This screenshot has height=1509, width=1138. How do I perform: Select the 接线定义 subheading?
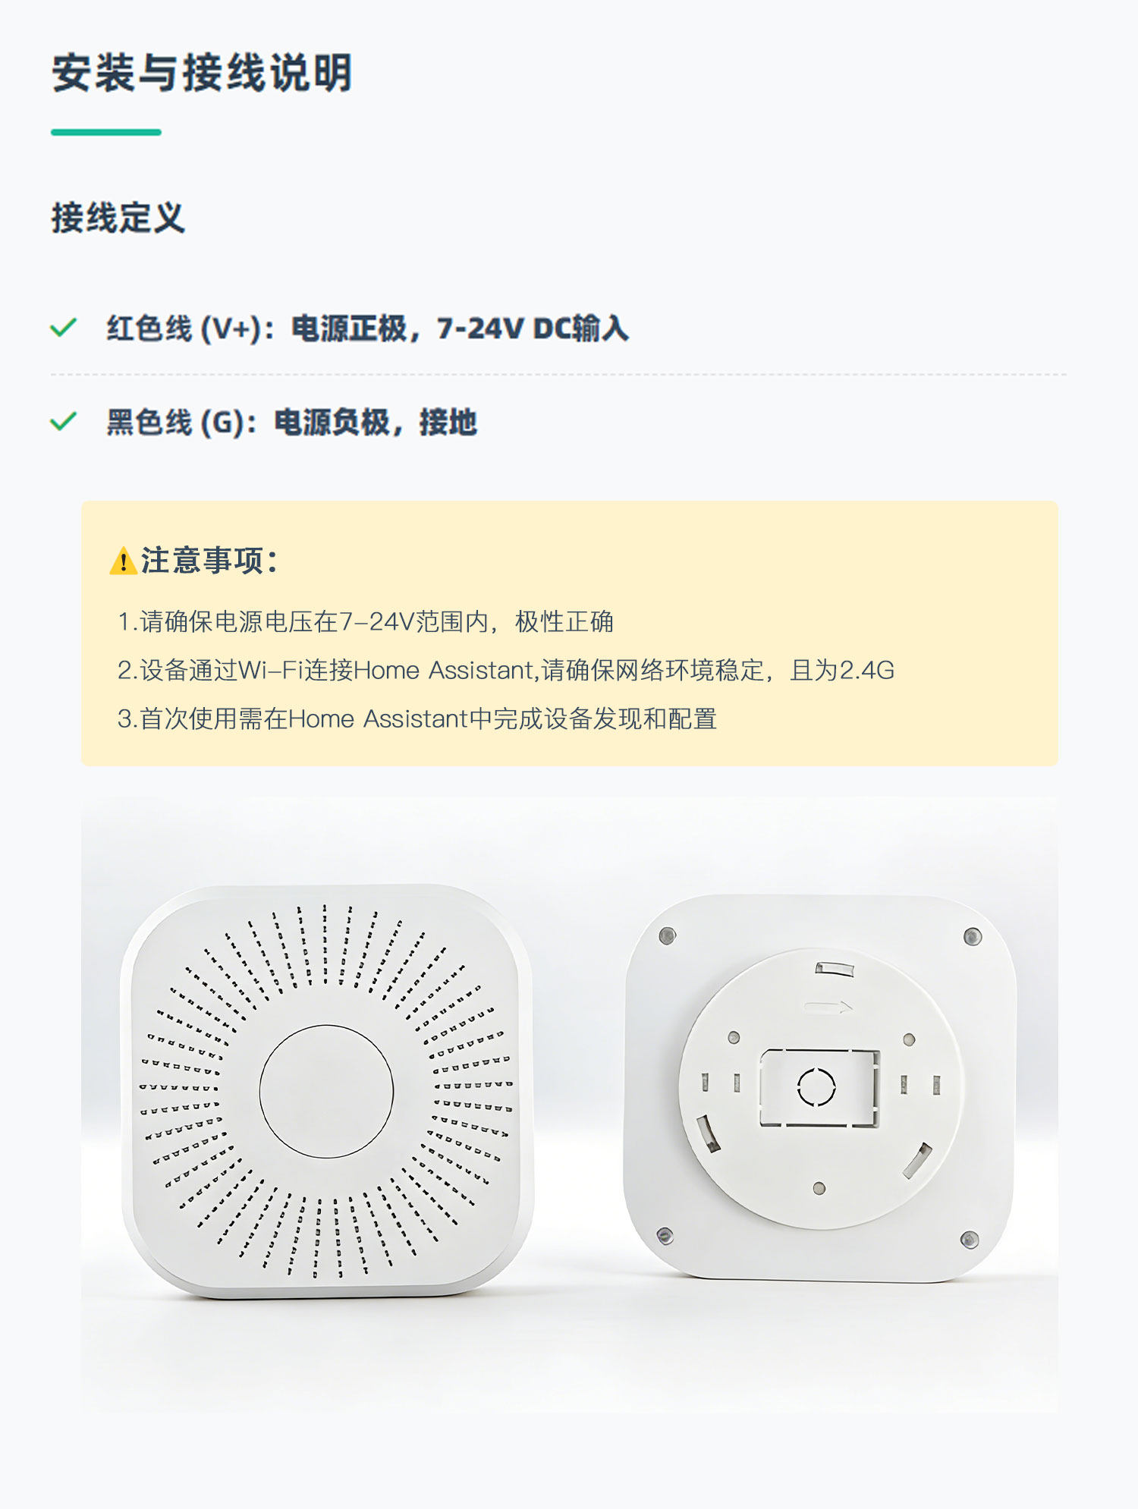point(118,218)
